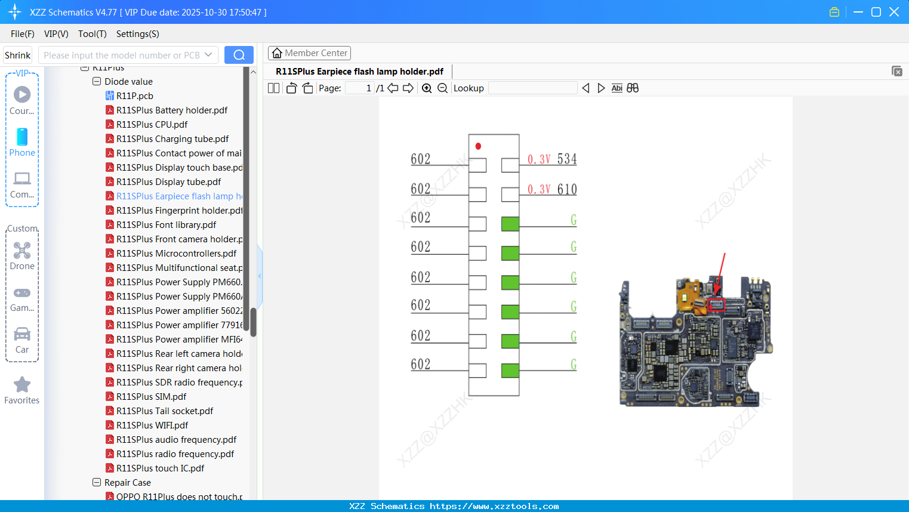
Task: Go to the next page arrow
Action: coord(408,88)
